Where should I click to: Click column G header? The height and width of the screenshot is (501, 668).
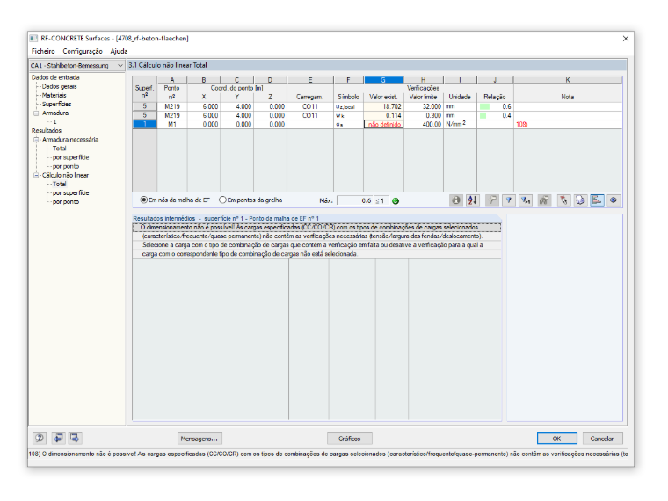click(x=383, y=80)
